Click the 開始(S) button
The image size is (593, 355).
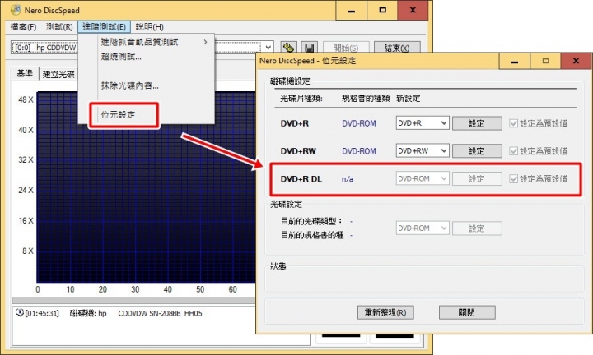pos(346,48)
